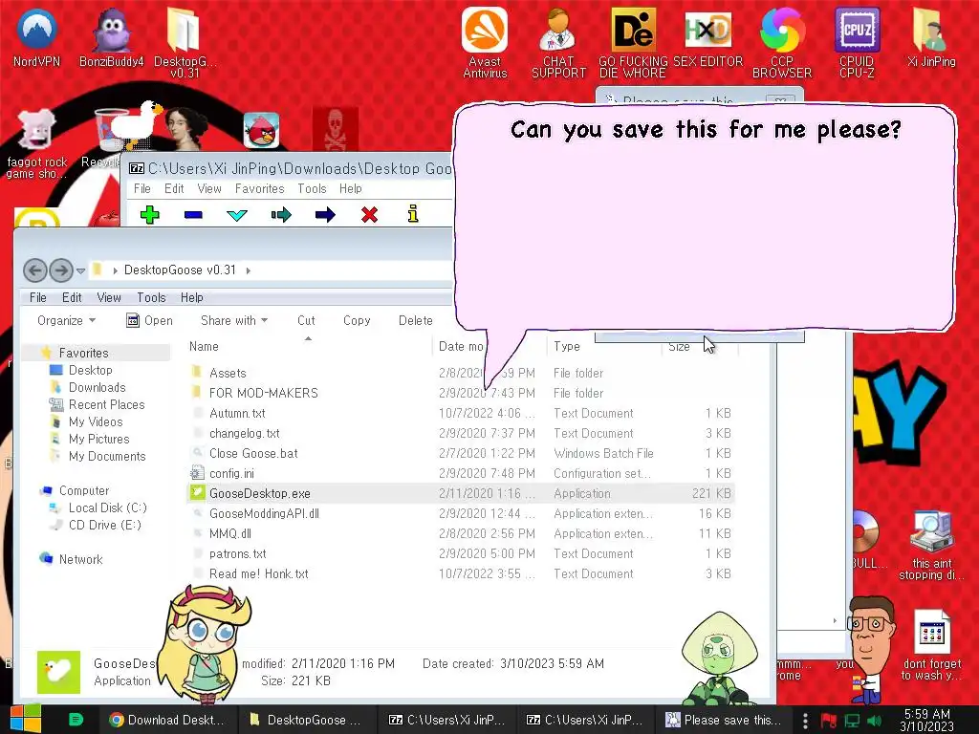979x734 pixels.
Task: Click the green plus Add button in 7-Zip
Action: tap(150, 215)
